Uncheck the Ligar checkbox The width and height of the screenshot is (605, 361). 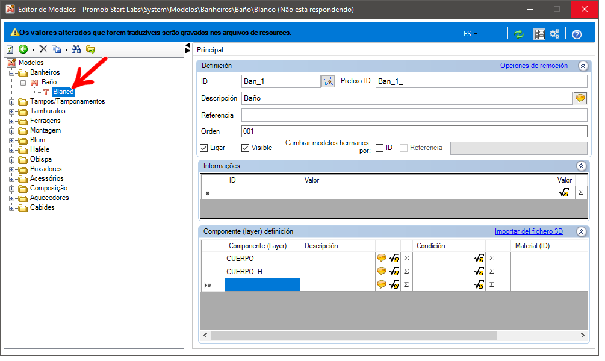[204, 148]
